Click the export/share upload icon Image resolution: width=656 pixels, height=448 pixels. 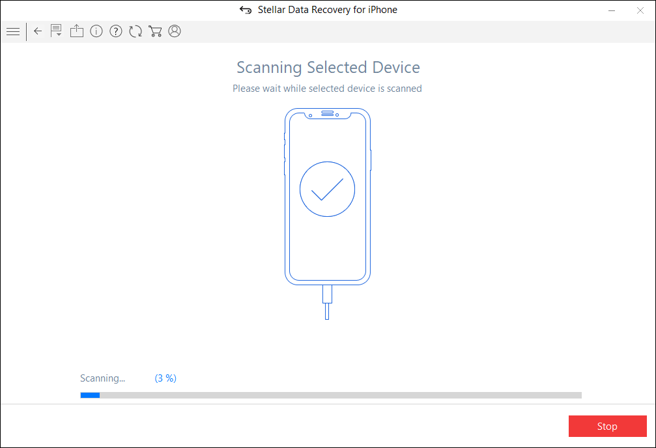77,31
